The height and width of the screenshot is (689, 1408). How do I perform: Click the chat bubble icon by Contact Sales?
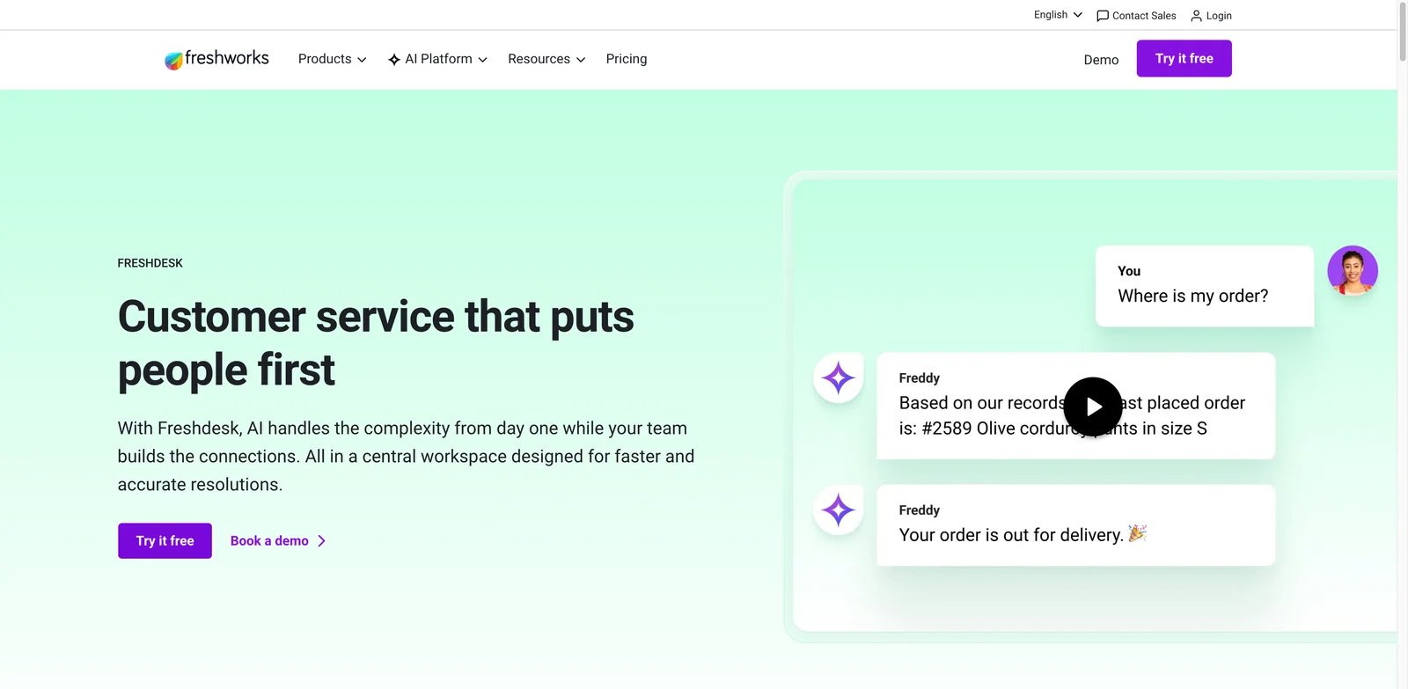click(x=1102, y=16)
